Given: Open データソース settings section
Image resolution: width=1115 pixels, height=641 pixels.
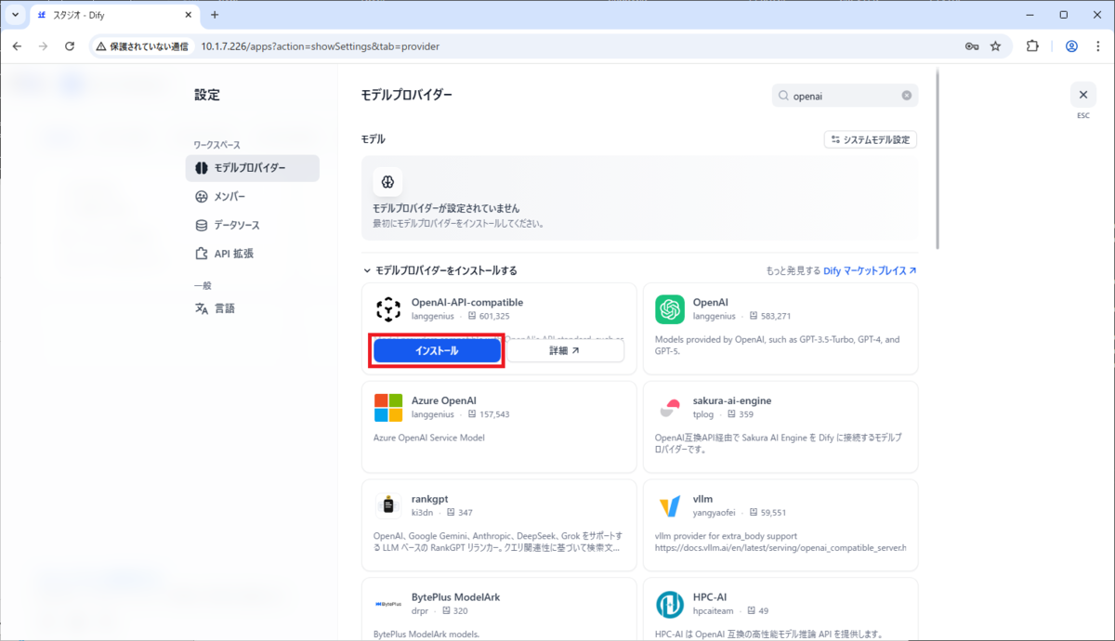Looking at the screenshot, I should pyautogui.click(x=253, y=225).
